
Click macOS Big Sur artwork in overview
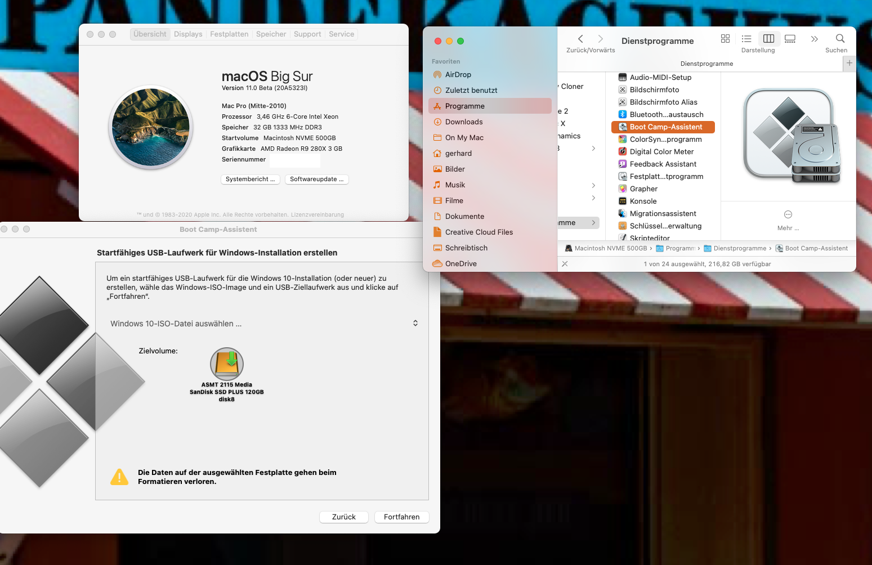coord(151,127)
